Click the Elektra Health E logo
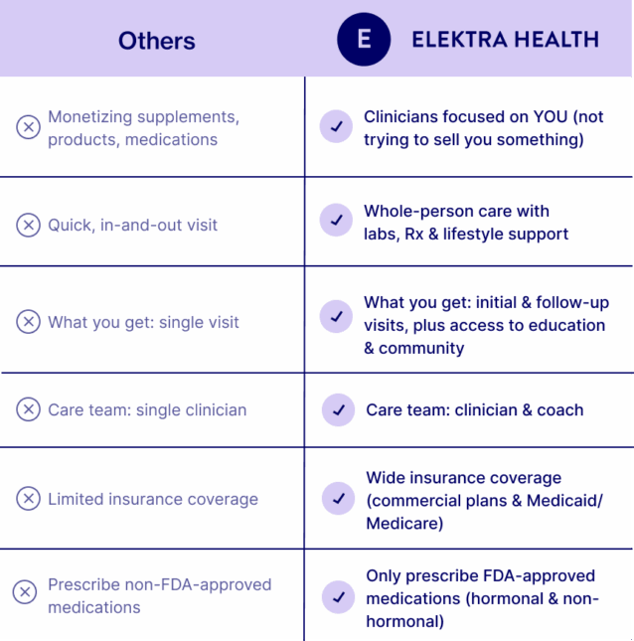The height and width of the screenshot is (641, 634). (363, 40)
